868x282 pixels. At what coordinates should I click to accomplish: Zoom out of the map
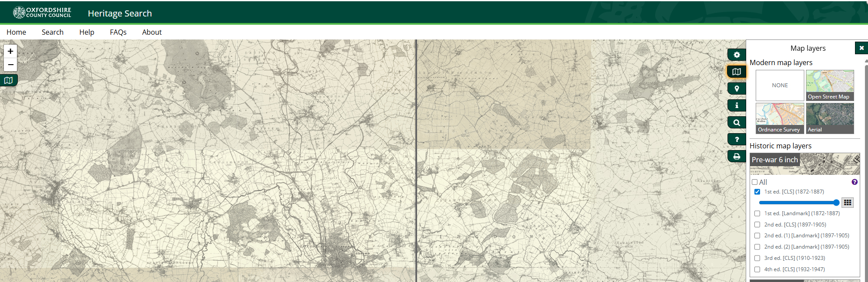(x=10, y=65)
